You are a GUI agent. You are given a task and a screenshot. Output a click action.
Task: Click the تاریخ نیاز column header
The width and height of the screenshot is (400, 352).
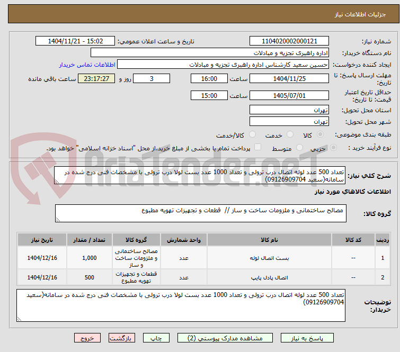point(42,240)
